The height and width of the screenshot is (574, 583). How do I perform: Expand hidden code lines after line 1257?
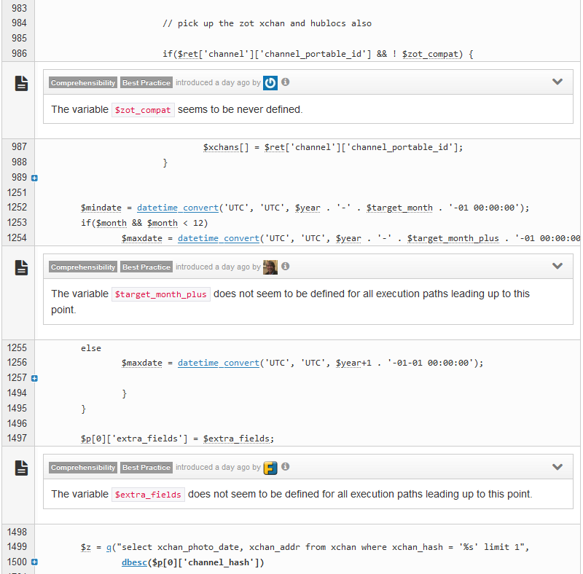click(34, 378)
